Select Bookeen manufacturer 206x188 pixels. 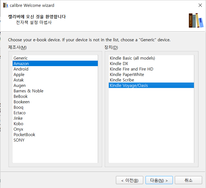[x=55, y=102]
